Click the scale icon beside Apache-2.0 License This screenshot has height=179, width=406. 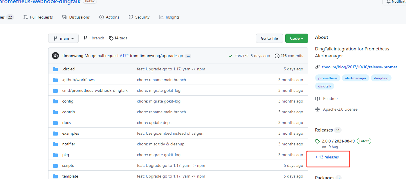click(317, 109)
